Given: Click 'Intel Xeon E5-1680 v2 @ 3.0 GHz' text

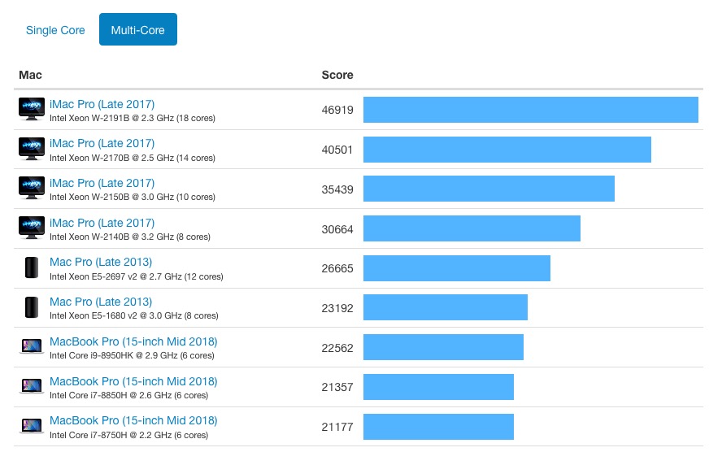Looking at the screenshot, I should (x=115, y=315).
